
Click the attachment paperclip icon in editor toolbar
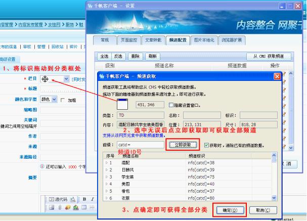[x=60, y=207]
